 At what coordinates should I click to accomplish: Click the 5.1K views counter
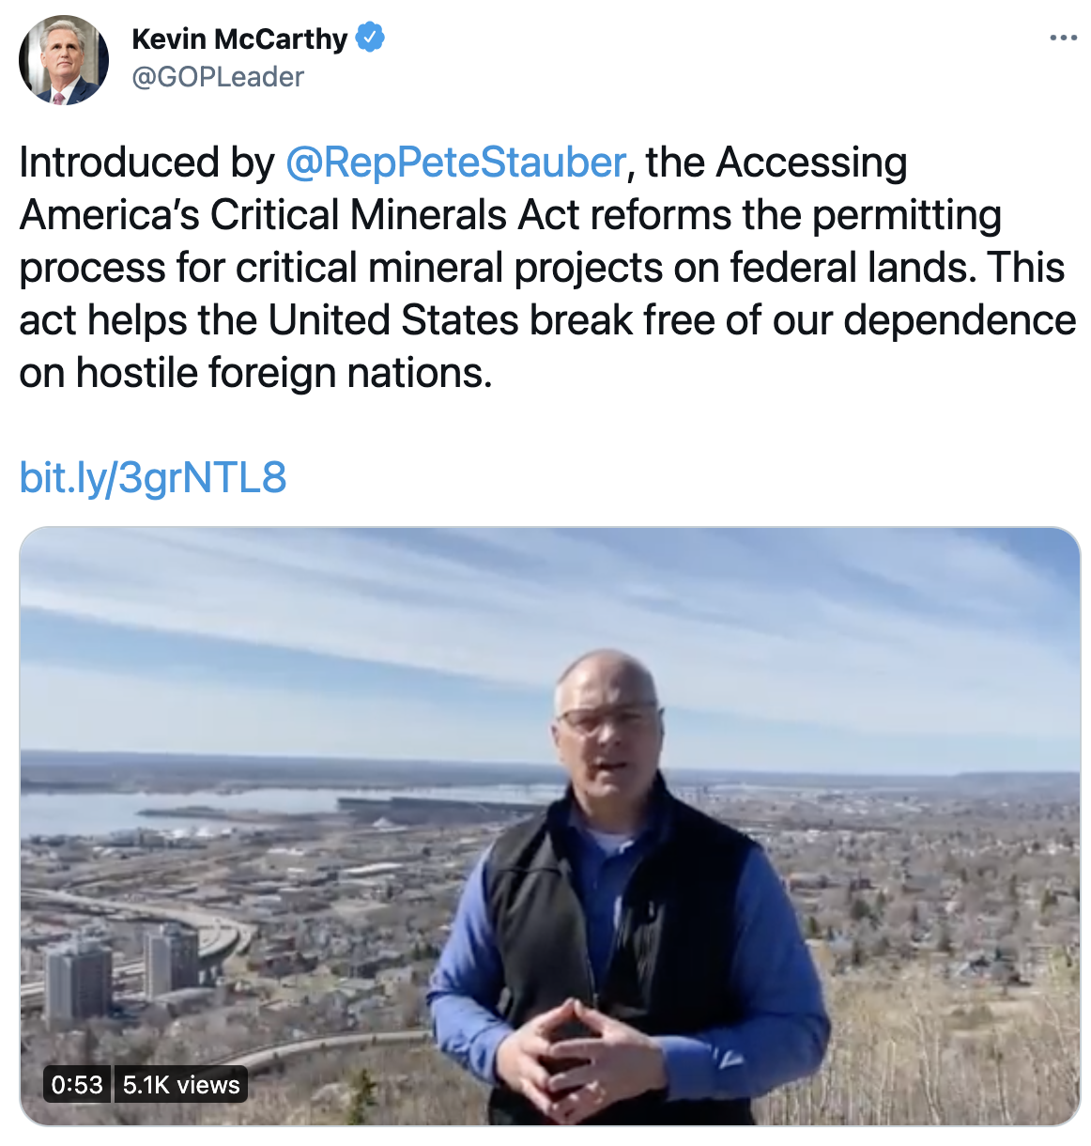[x=181, y=1085]
